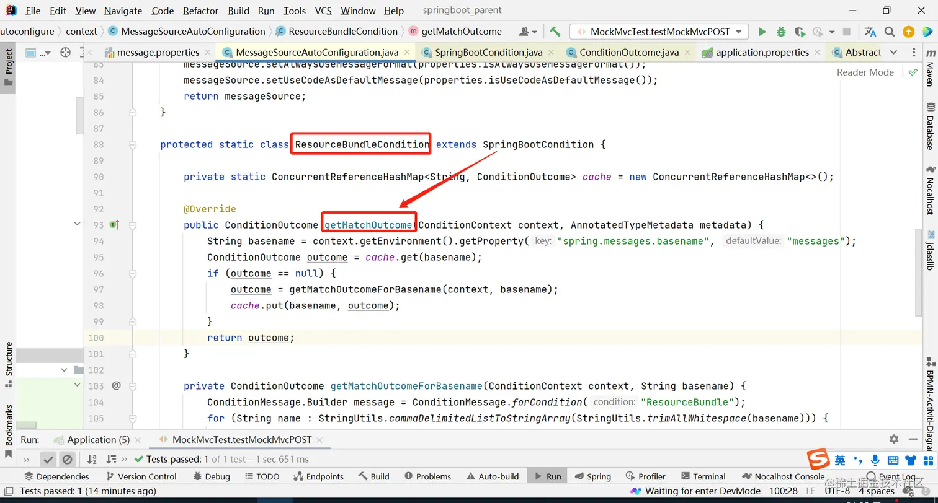Click the override gutter icon on line 93
The image size is (938, 503).
[x=114, y=225]
